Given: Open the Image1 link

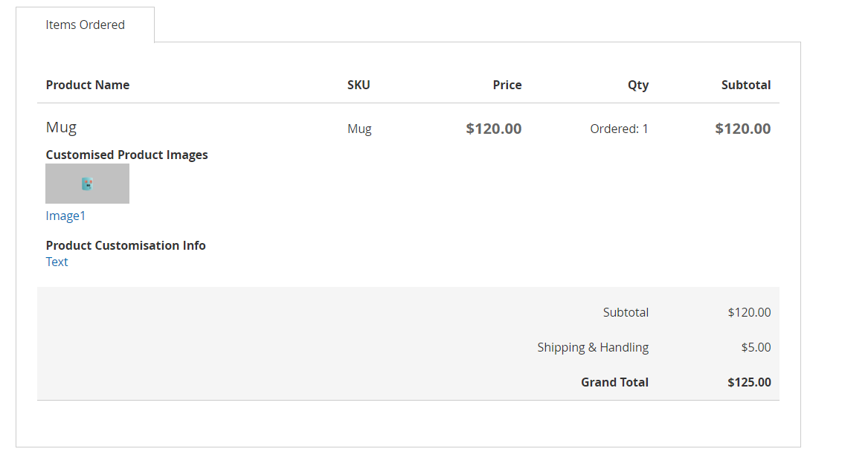Looking at the screenshot, I should [x=65, y=216].
